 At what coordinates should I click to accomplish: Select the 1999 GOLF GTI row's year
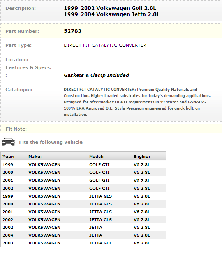pos(8,165)
